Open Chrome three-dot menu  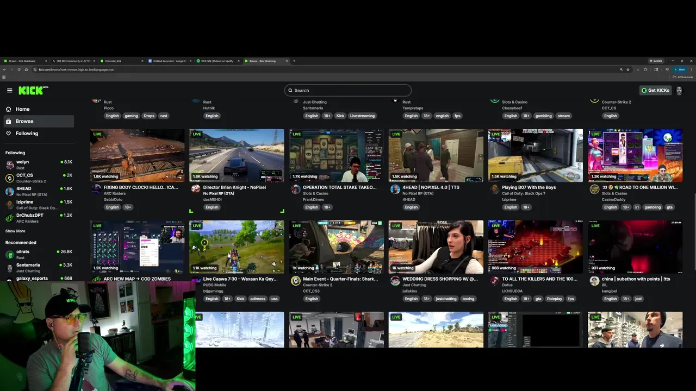click(691, 70)
